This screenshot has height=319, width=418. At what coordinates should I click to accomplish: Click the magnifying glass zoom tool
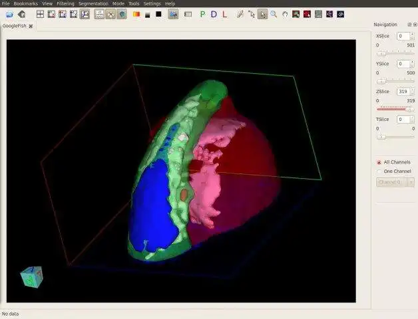coord(274,14)
